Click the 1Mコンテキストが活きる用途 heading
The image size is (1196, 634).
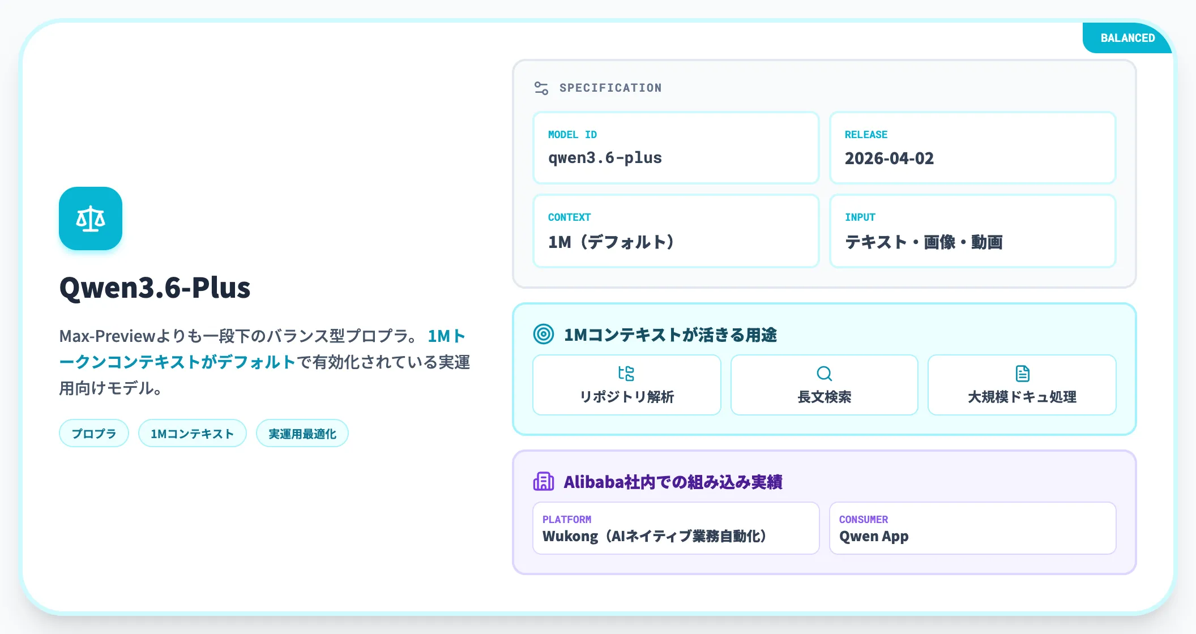670,335
